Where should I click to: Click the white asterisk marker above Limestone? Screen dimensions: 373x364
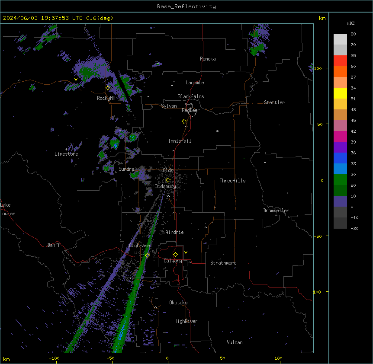66,150
